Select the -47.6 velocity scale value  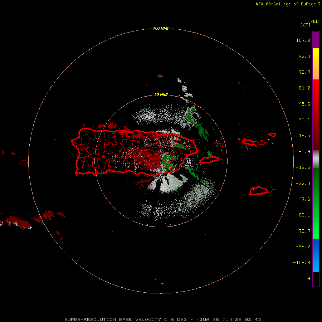pyautogui.click(x=303, y=199)
